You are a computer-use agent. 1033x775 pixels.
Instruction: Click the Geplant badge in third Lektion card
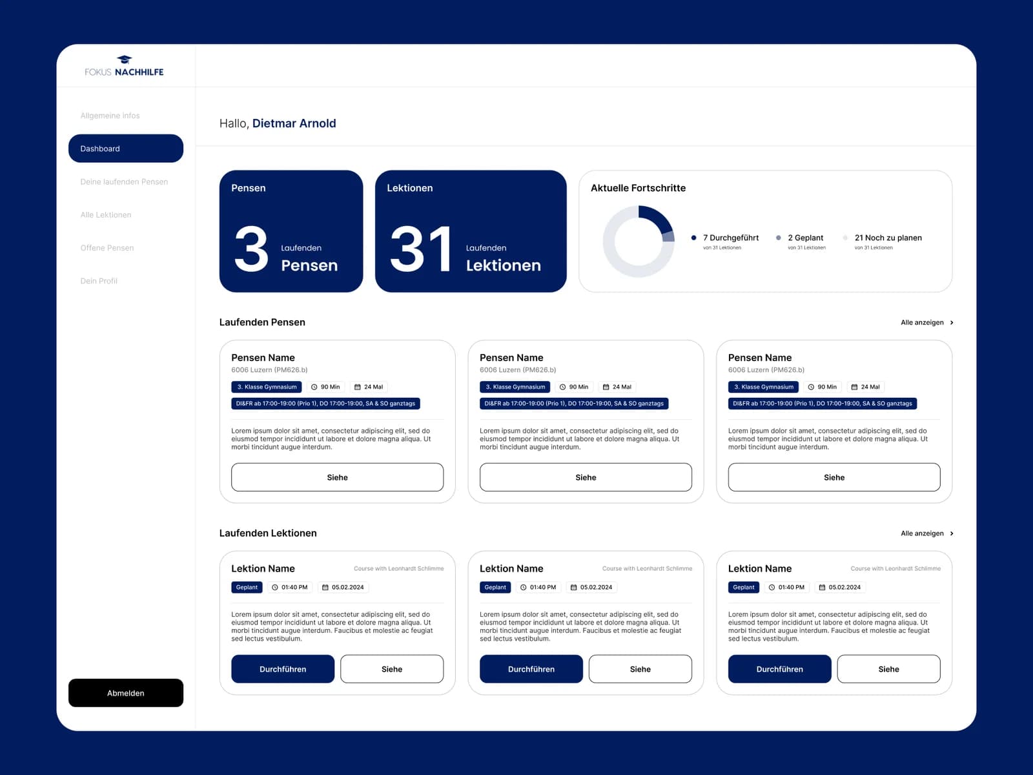[744, 587]
